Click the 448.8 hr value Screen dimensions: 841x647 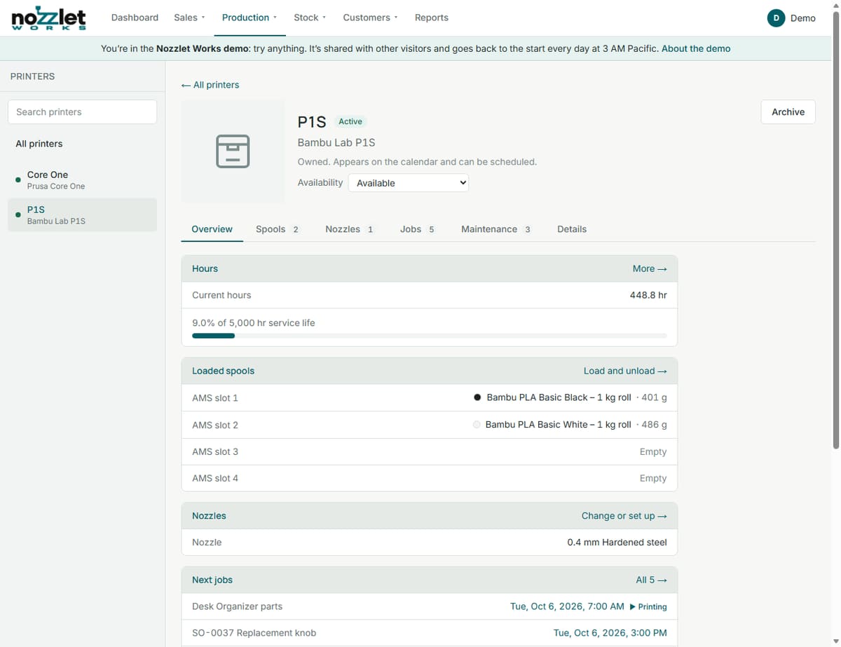click(648, 295)
